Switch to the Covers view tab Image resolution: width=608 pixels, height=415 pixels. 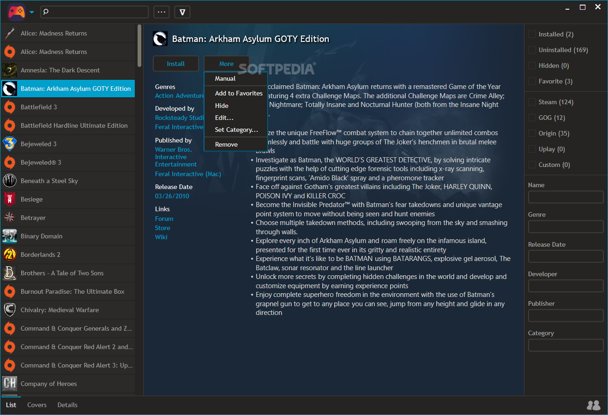coord(37,405)
